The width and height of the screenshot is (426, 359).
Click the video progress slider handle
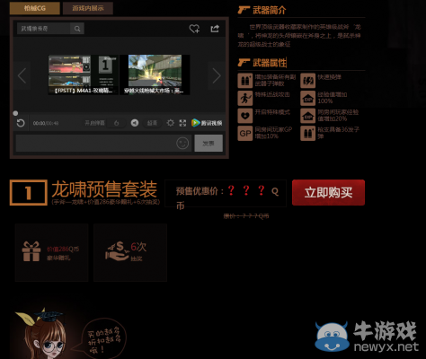click(15, 113)
